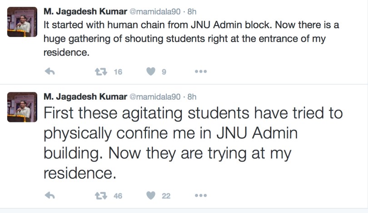
Task: Like the tweet about shouting students
Action: [151, 71]
